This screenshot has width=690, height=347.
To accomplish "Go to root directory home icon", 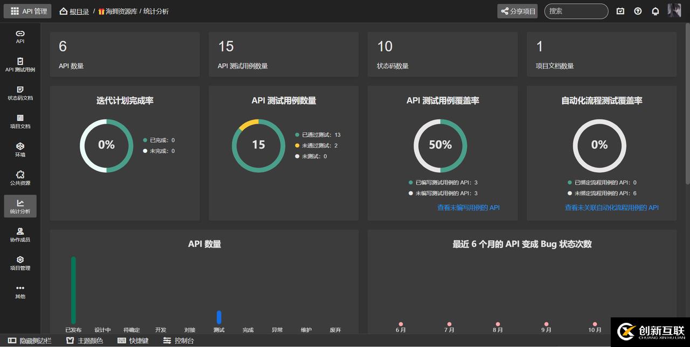I will click(64, 11).
